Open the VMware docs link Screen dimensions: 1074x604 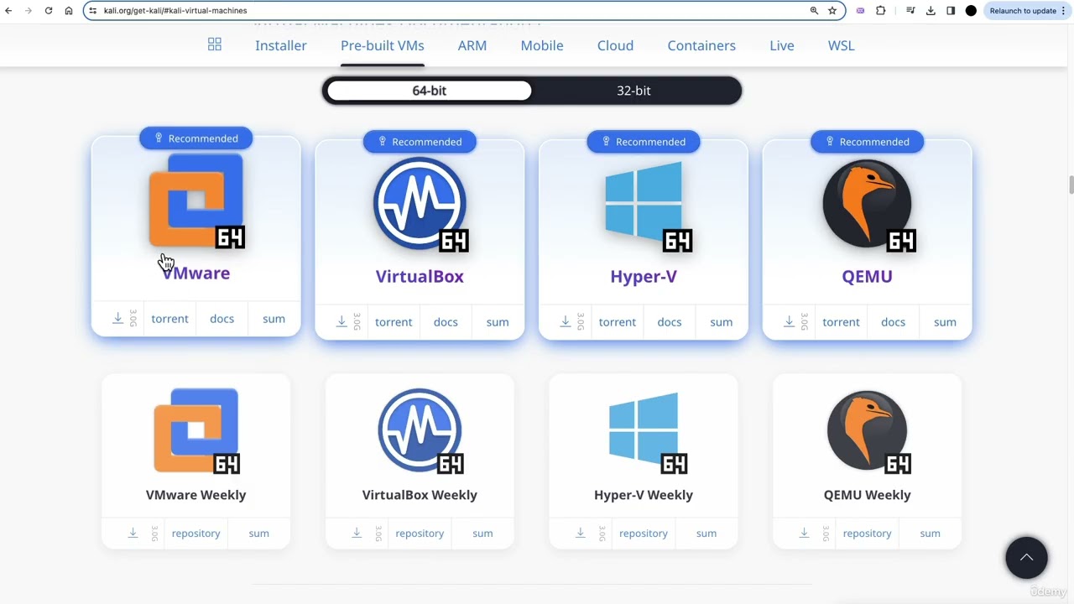[x=222, y=319]
